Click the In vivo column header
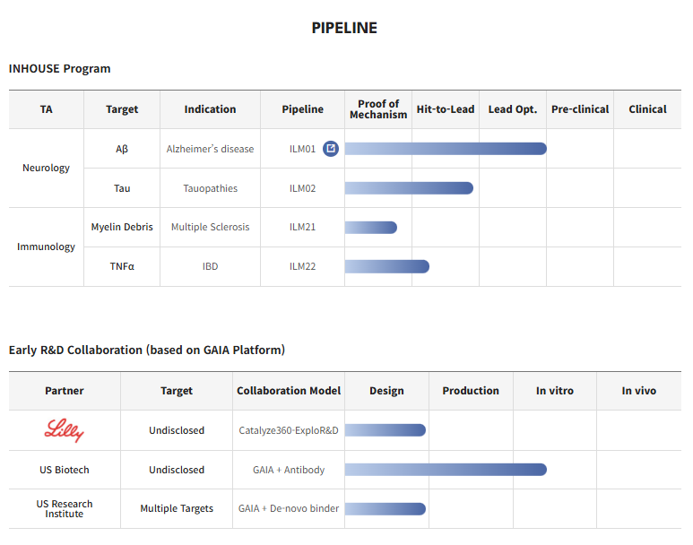 tap(639, 391)
